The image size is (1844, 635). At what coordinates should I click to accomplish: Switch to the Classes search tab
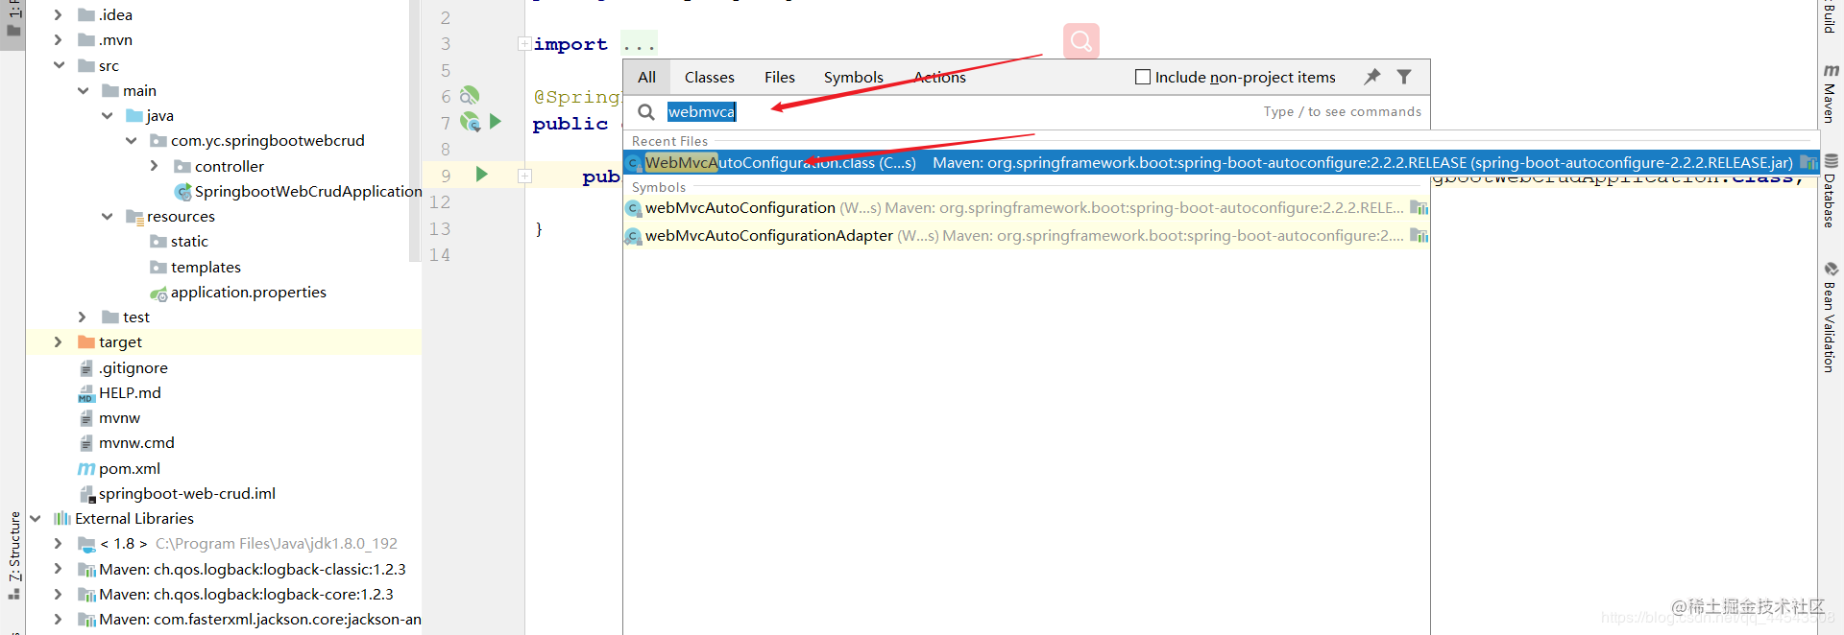(x=709, y=77)
